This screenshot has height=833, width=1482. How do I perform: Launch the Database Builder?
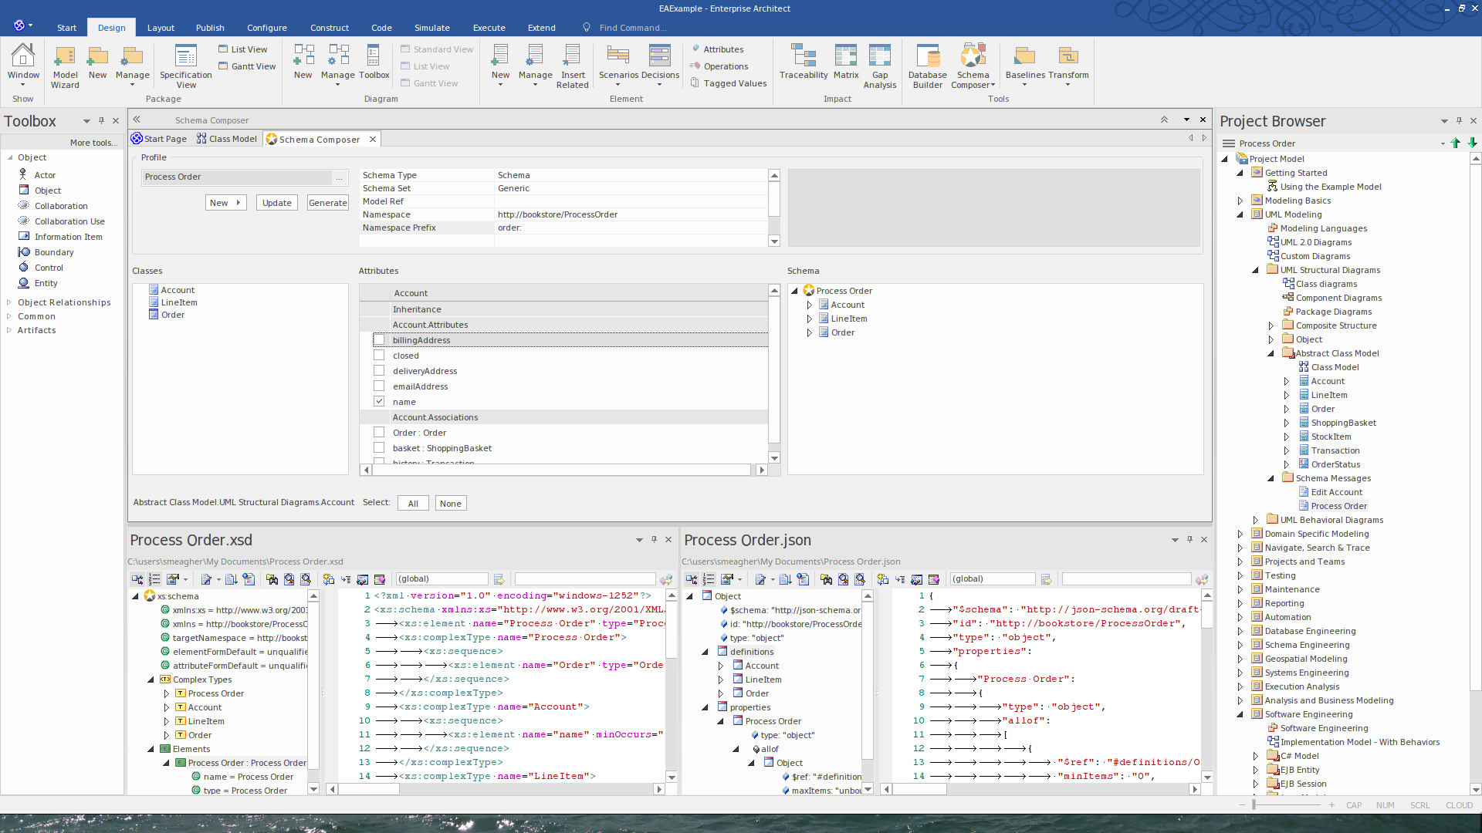tap(927, 66)
